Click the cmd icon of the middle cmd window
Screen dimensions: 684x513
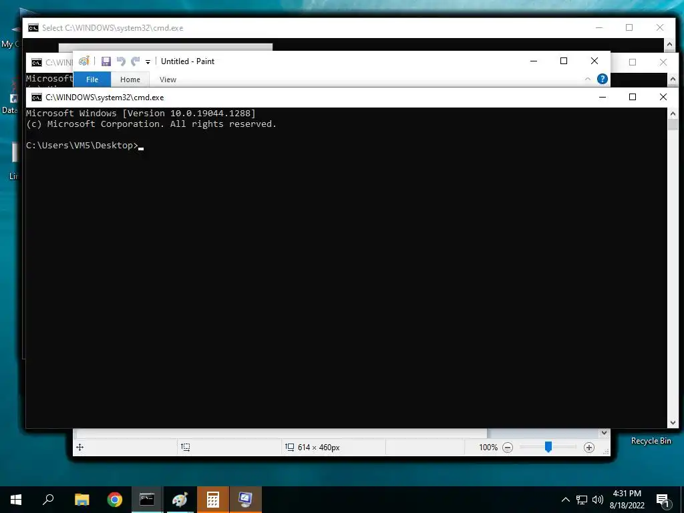[37, 62]
